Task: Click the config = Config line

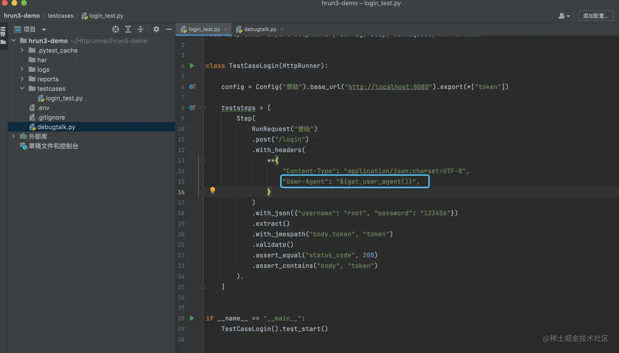Action: pos(365,87)
